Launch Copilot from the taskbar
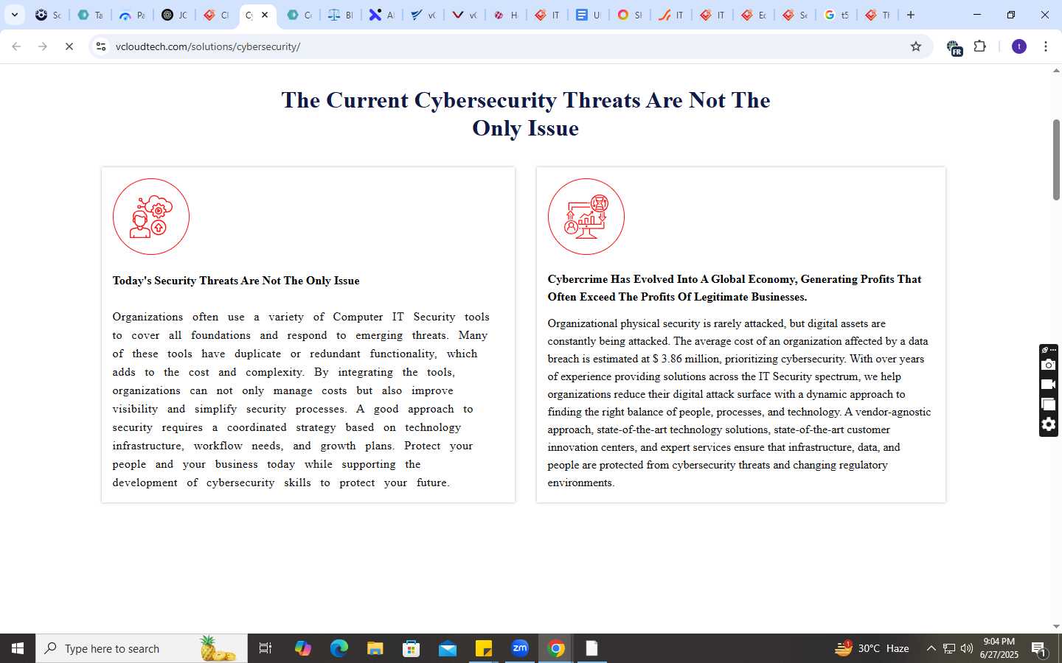Viewport: 1062px width, 663px height. point(302,648)
